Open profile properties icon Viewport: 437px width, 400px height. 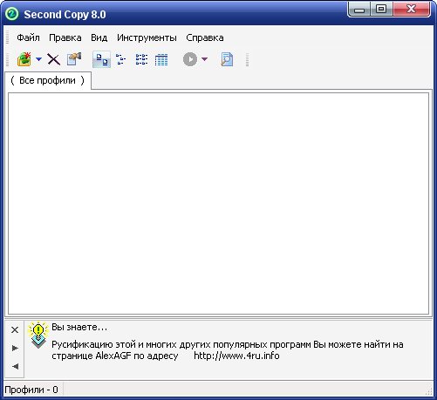pos(74,59)
